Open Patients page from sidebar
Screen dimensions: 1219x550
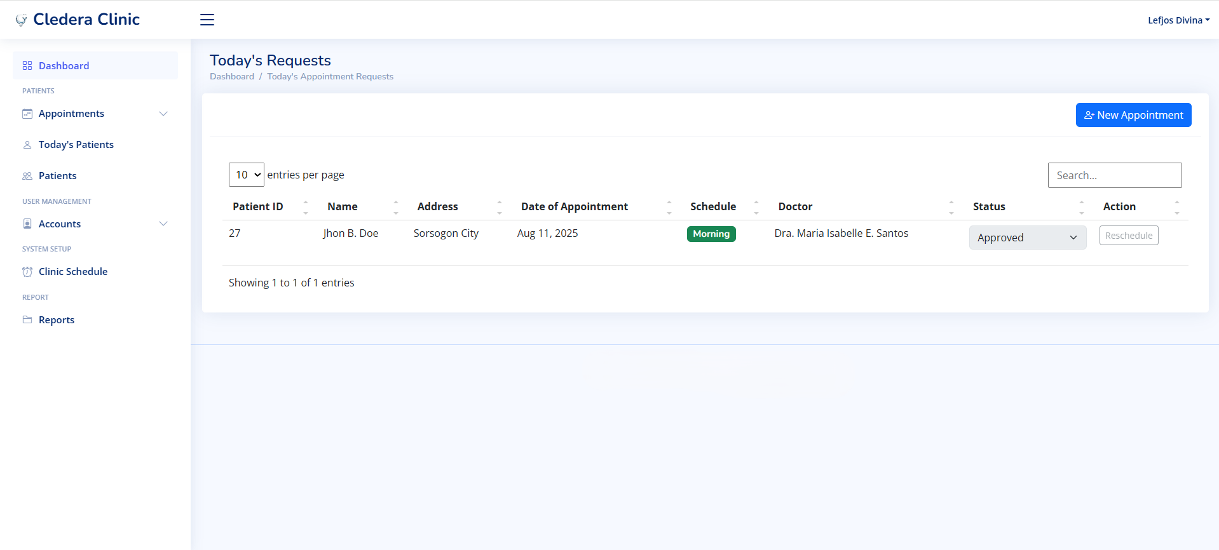click(x=57, y=176)
